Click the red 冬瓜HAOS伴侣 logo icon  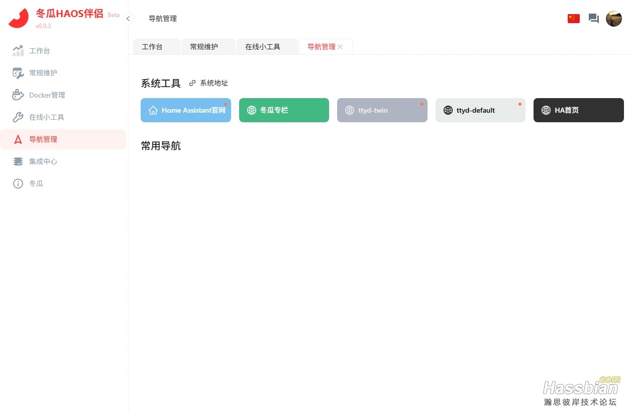(x=19, y=19)
